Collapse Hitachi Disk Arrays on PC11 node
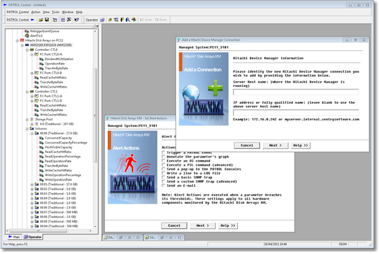The image size is (379, 254). (x=18, y=41)
